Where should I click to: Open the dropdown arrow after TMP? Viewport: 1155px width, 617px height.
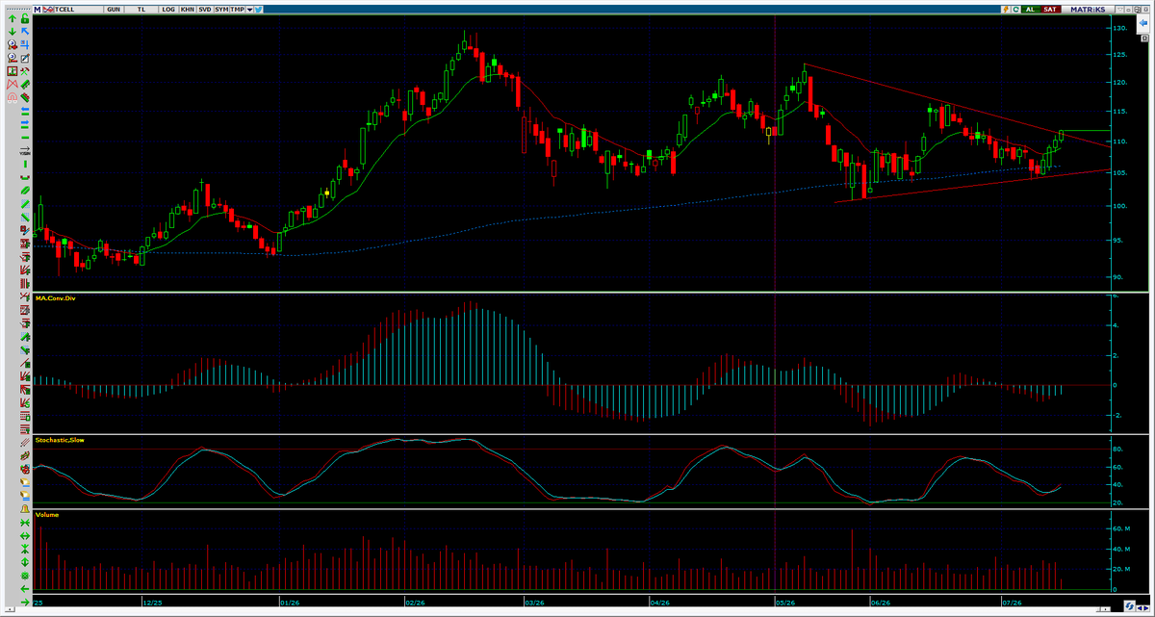click(249, 10)
